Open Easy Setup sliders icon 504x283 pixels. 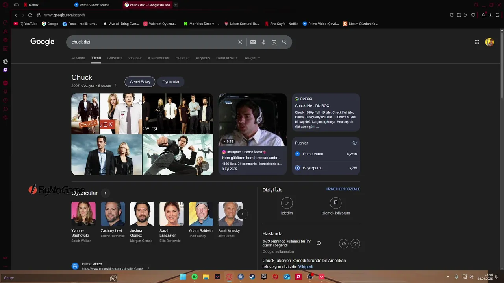pos(497,15)
